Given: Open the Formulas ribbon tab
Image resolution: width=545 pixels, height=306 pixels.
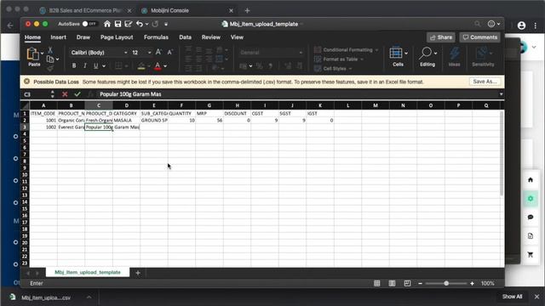Looking at the screenshot, I should tap(156, 37).
